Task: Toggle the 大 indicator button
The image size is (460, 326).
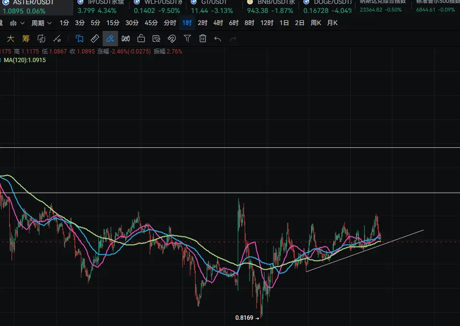Action: click(11, 39)
